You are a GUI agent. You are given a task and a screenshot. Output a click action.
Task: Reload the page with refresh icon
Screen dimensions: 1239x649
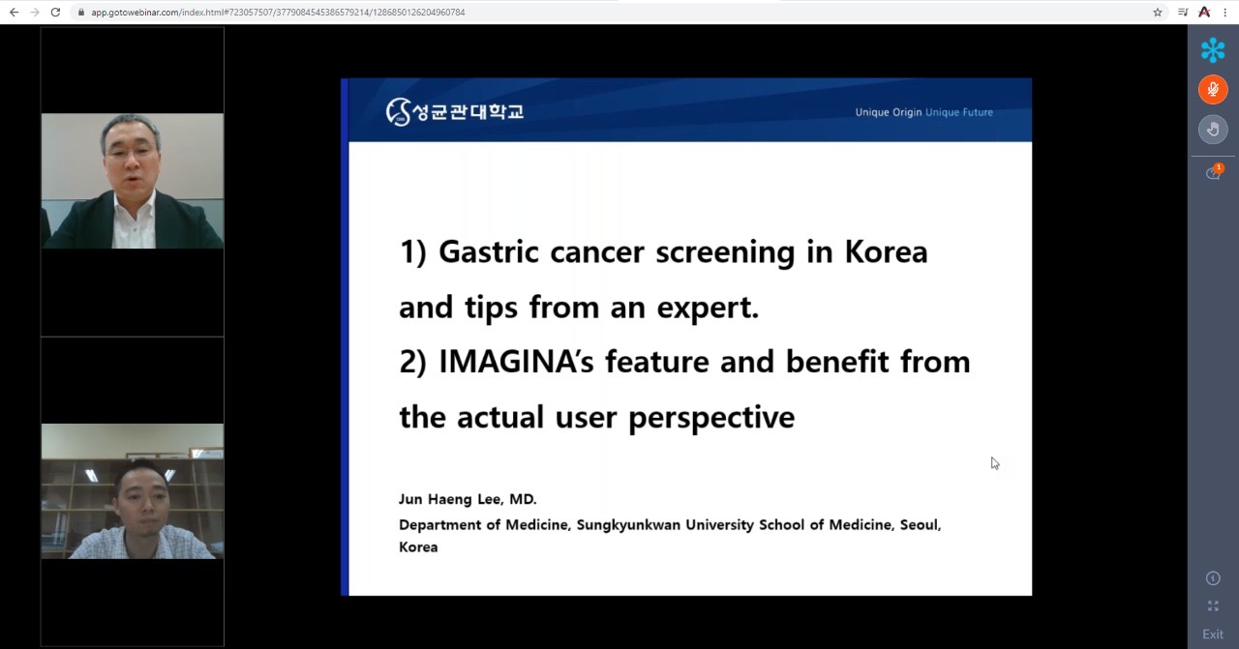[x=55, y=13]
